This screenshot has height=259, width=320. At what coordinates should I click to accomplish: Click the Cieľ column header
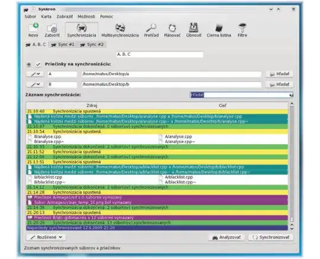tap(222, 105)
